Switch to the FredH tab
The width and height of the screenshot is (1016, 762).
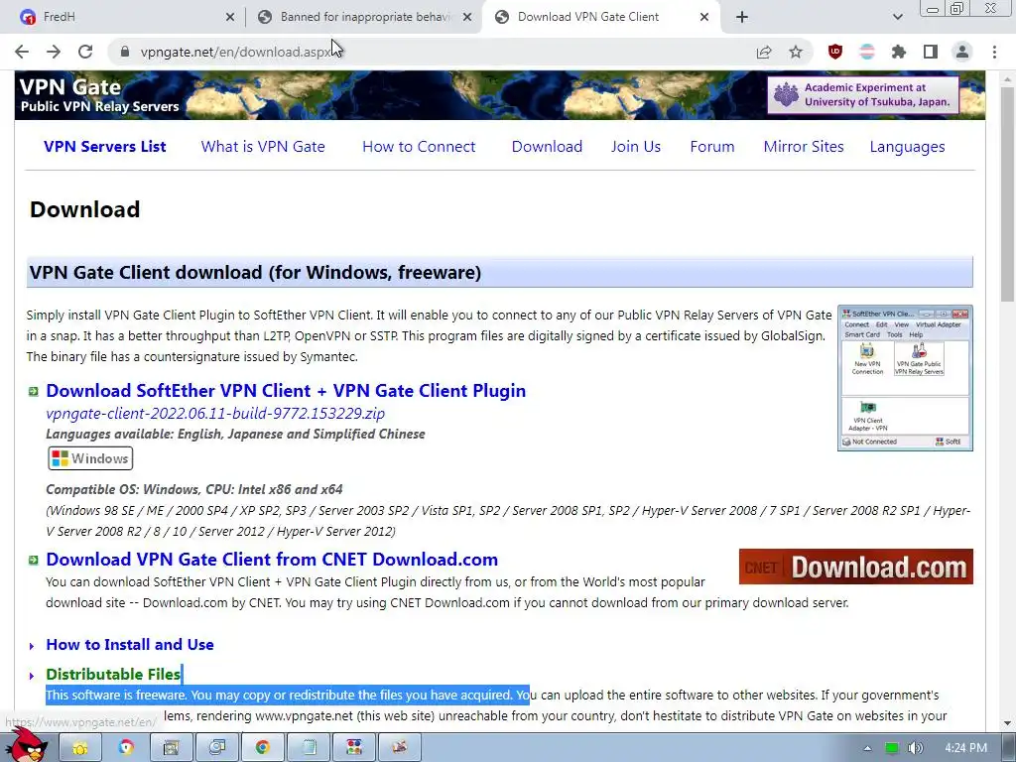[123, 17]
